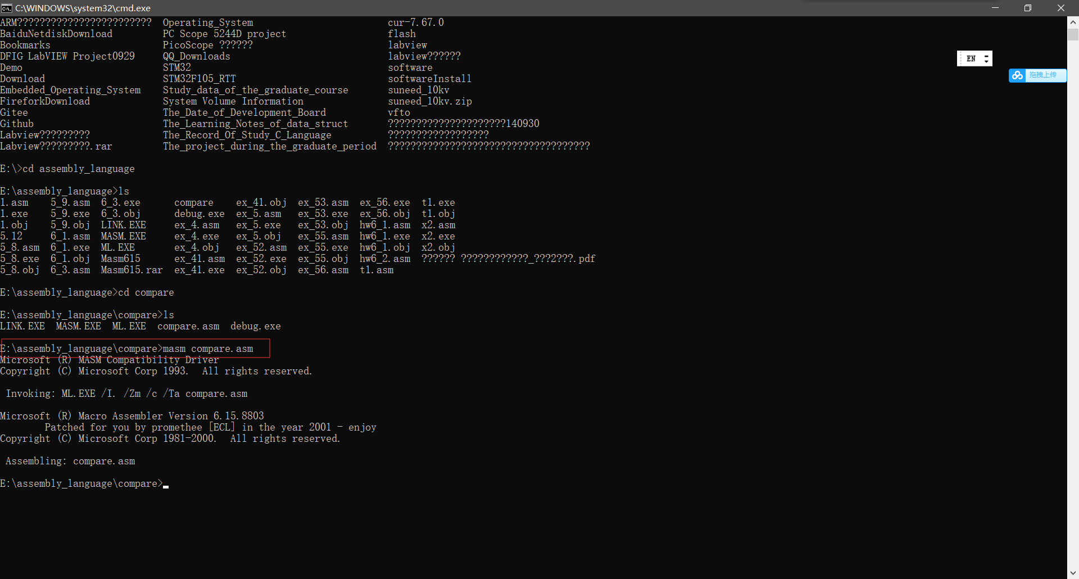
Task: Click 'debug.exe' in the compare folder listing
Action: click(x=256, y=326)
